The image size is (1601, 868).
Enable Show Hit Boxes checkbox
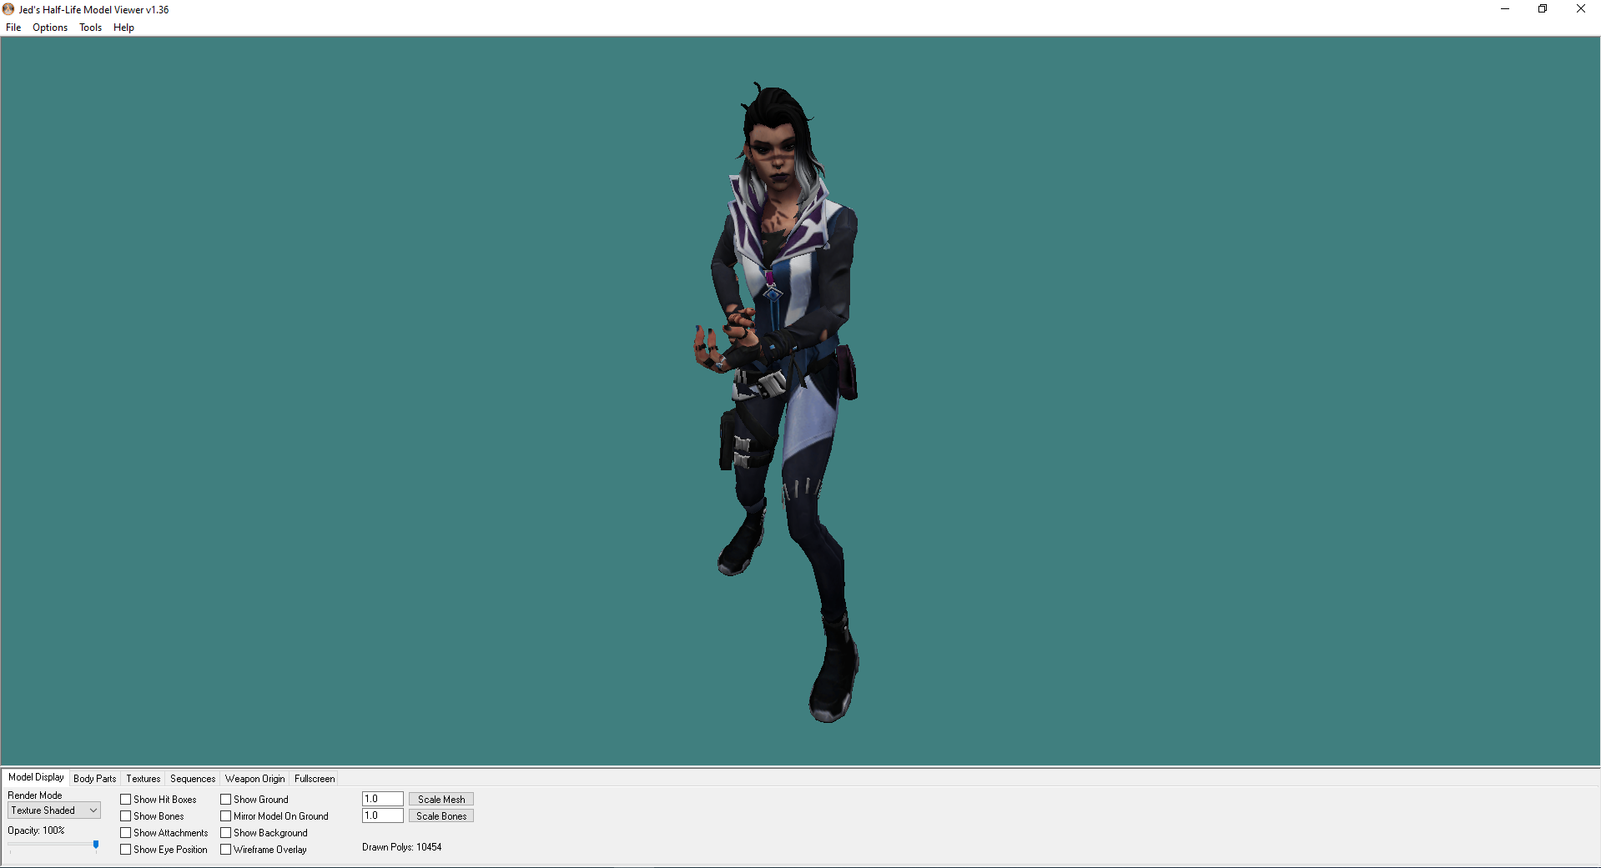click(126, 800)
